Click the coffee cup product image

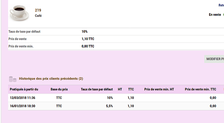pos(19,13)
